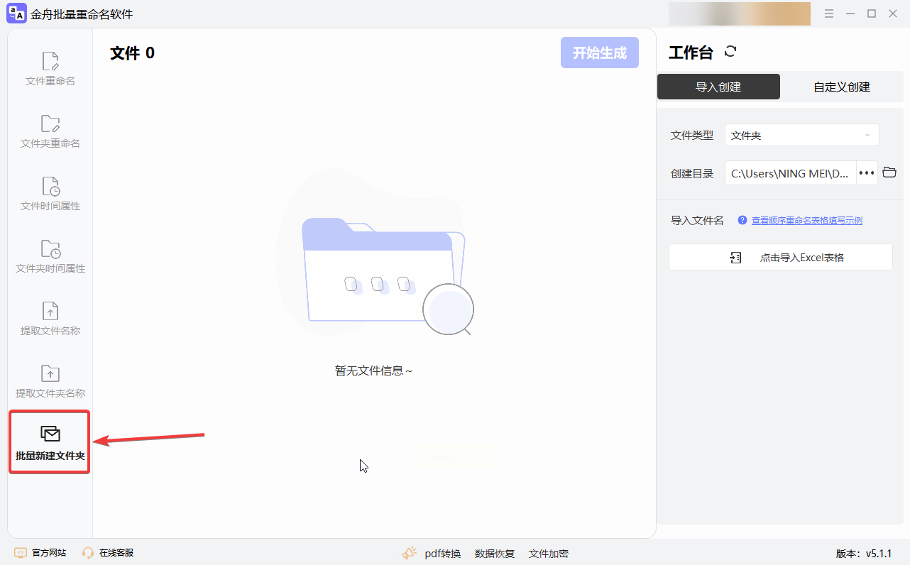
Task: Click the 金舟批量重命名软件 app logo
Action: pos(16,13)
